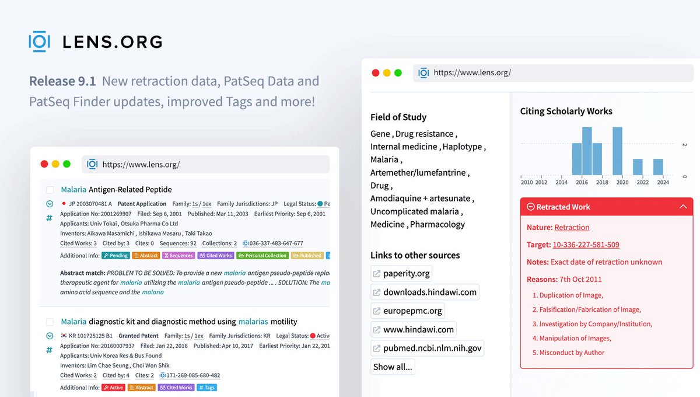Expand details chevron for JP 2003070481 A

point(50,204)
